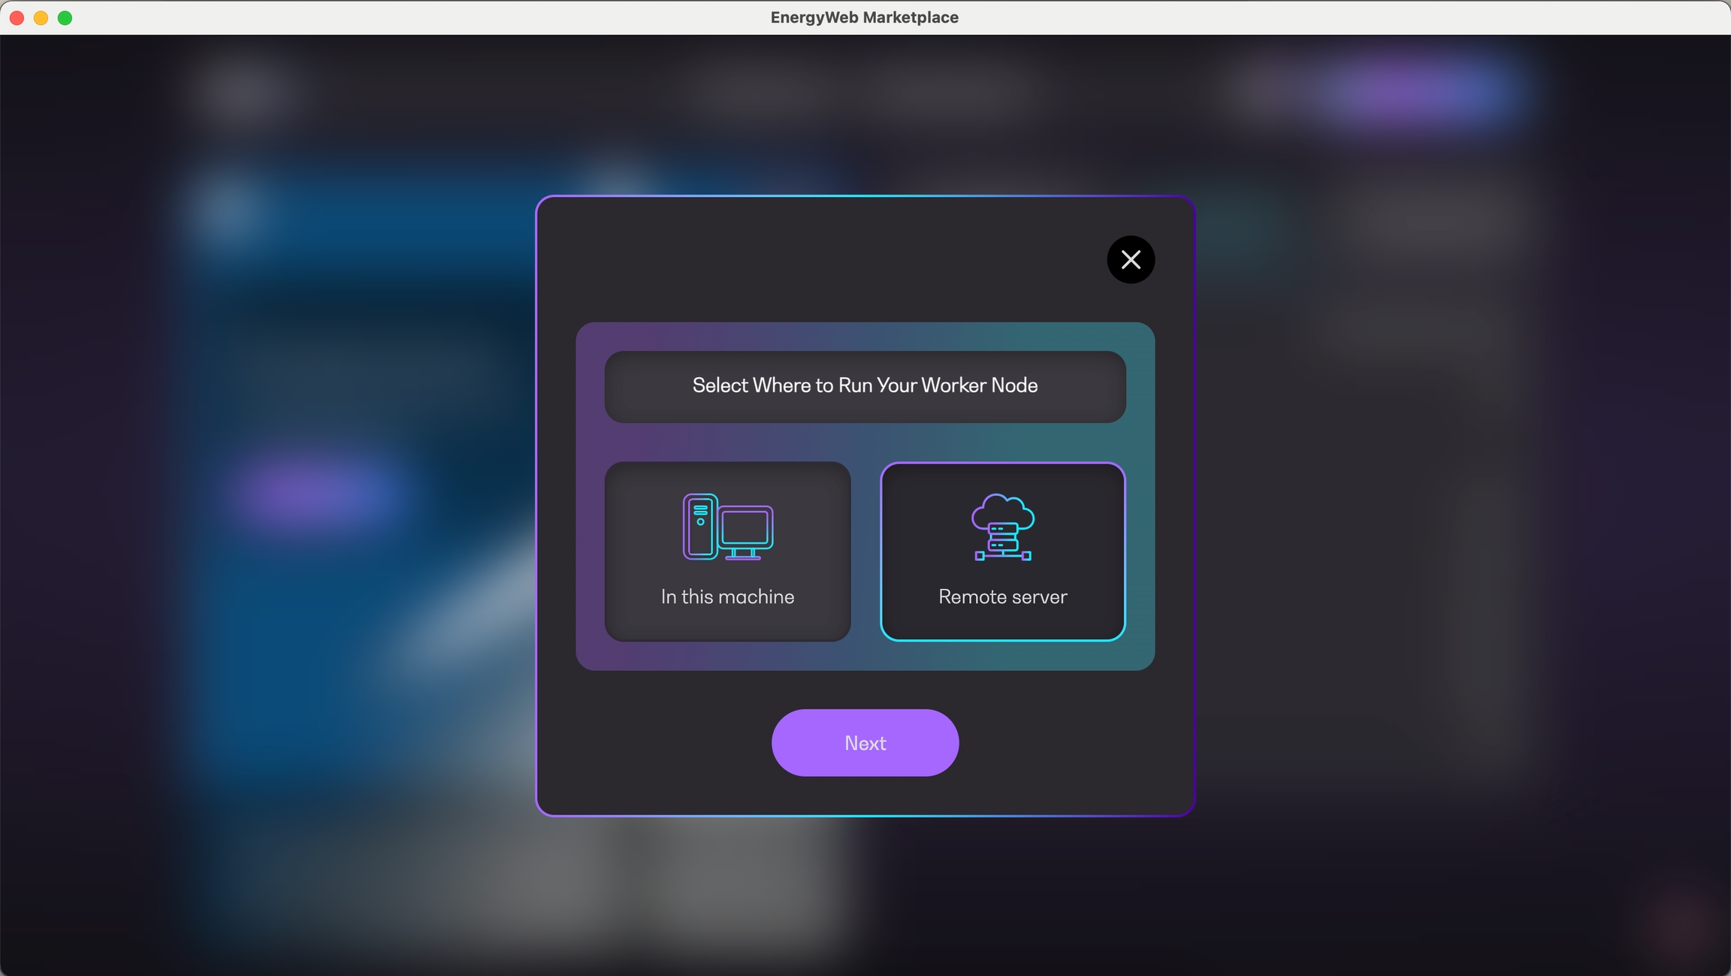Close the window with red button
The image size is (1731, 976).
pyautogui.click(x=17, y=17)
